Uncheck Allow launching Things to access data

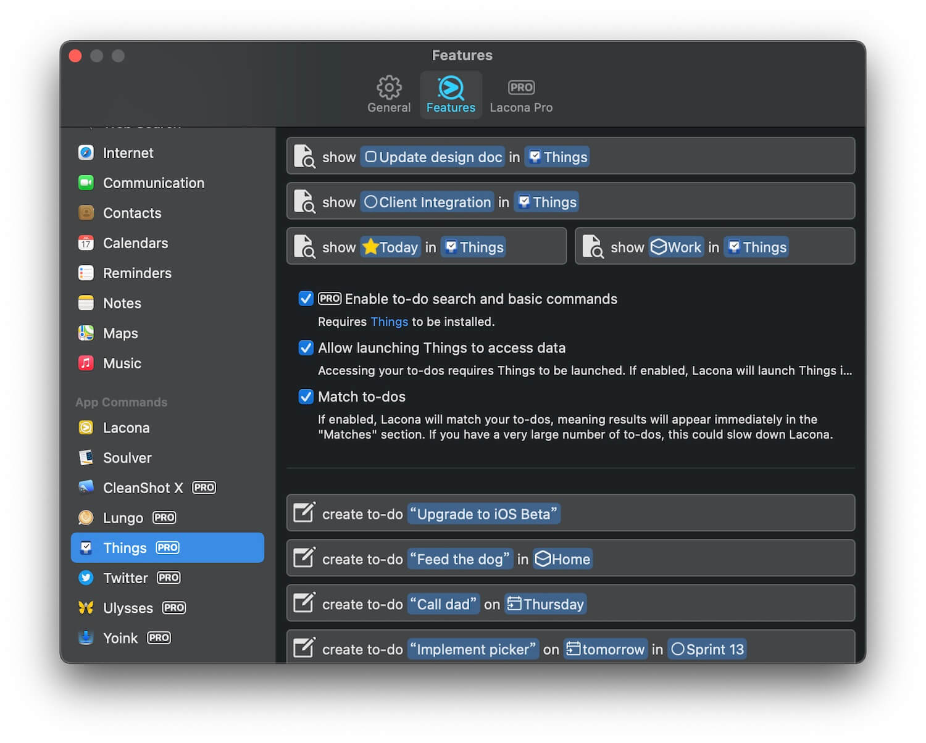(x=306, y=347)
